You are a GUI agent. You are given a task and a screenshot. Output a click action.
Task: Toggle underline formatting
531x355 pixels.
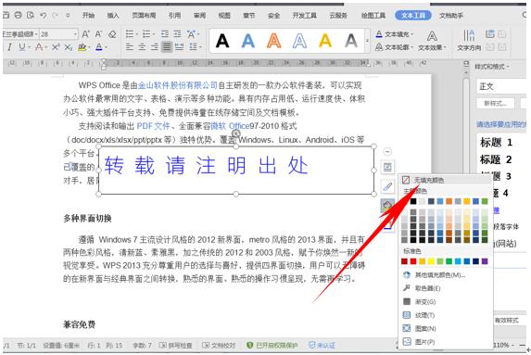click(x=21, y=47)
